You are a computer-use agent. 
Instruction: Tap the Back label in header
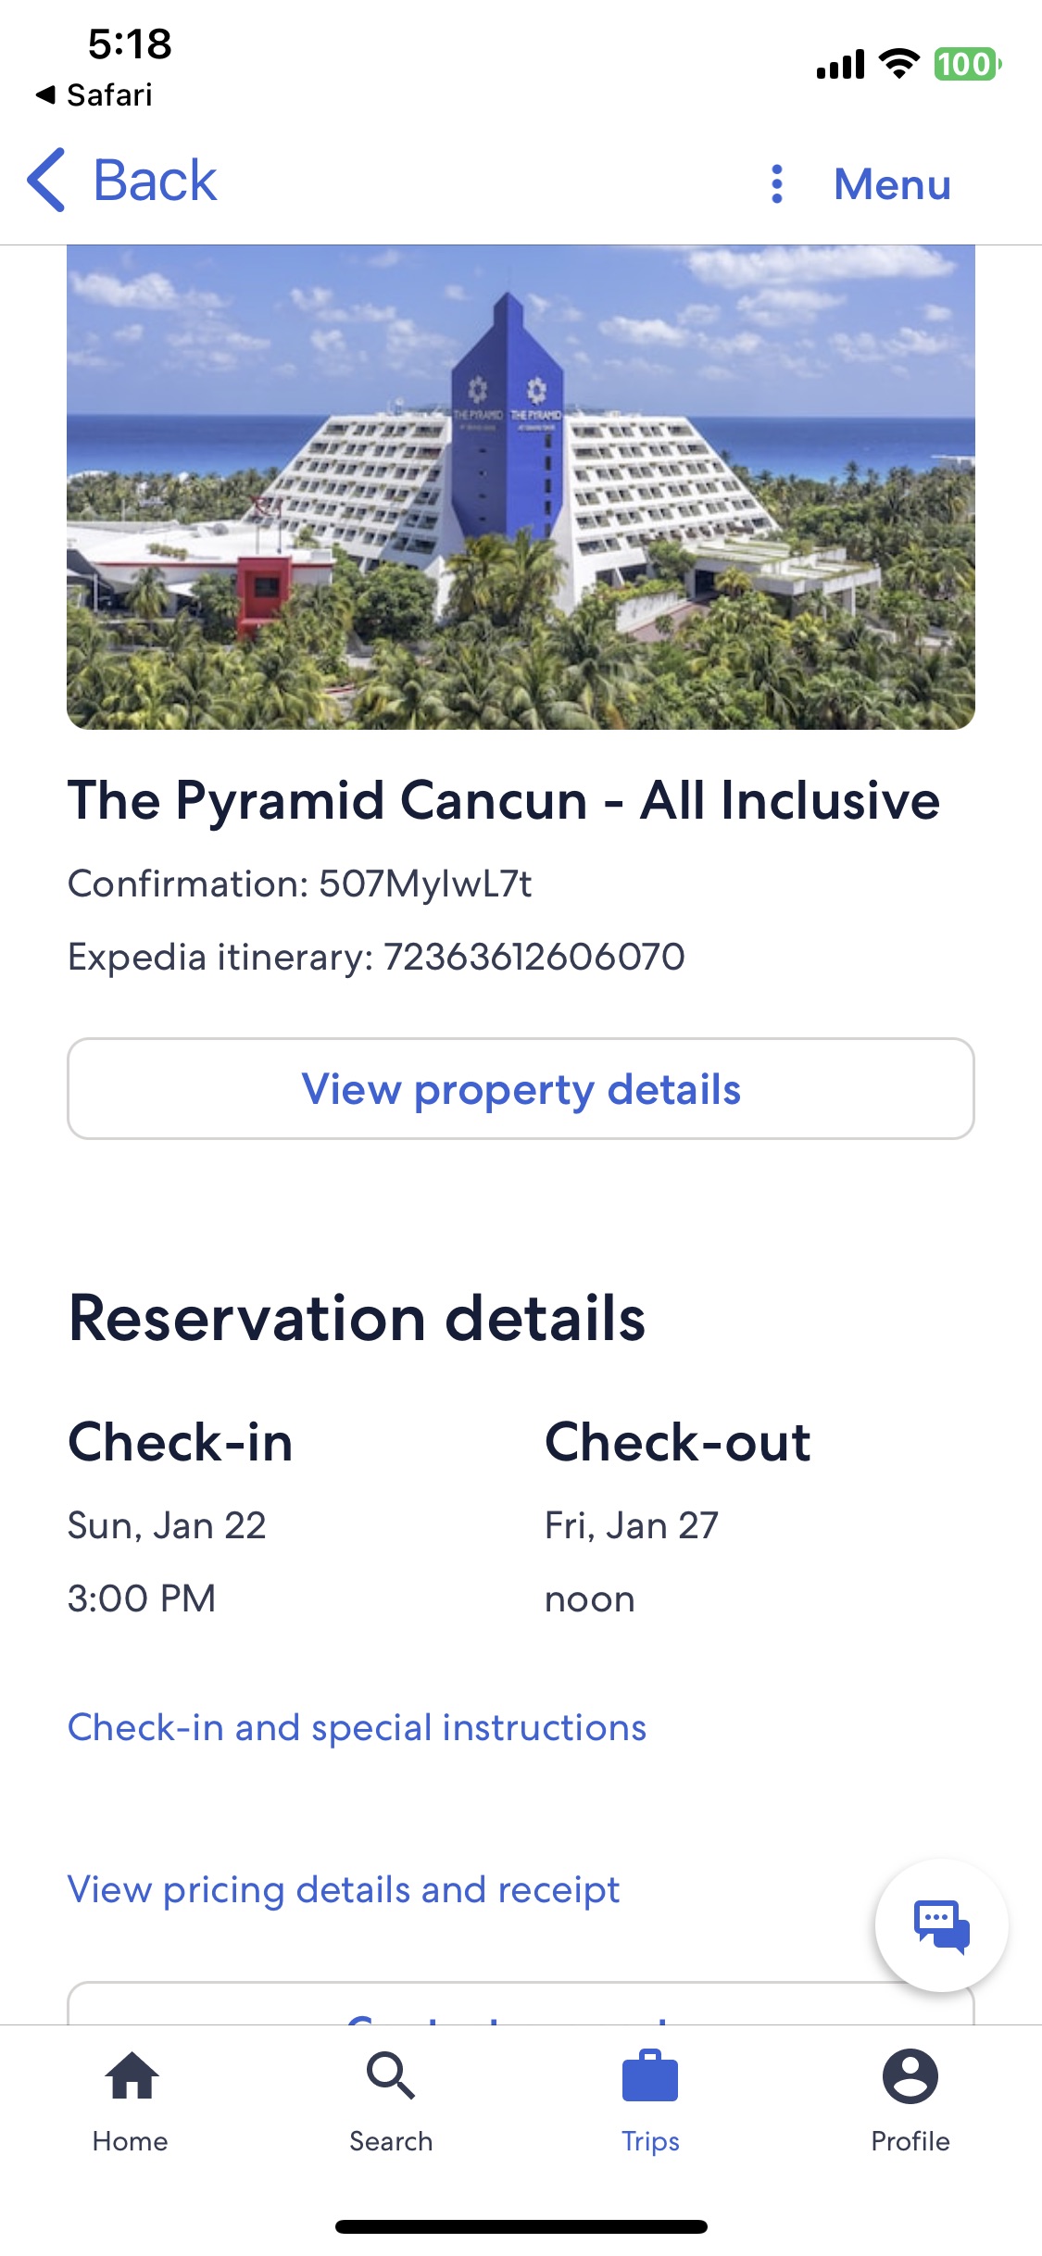[x=155, y=181]
